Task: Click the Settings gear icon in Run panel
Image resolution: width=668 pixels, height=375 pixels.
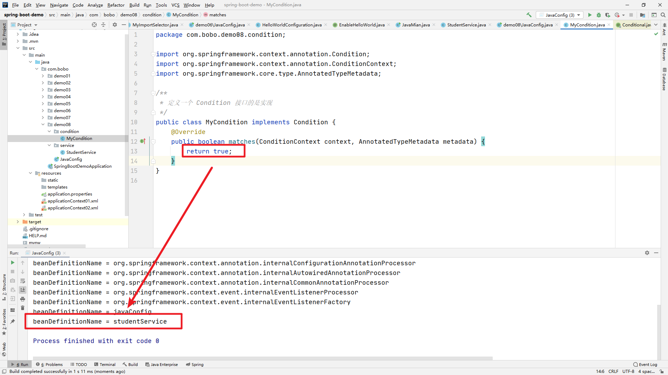Action: 647,253
